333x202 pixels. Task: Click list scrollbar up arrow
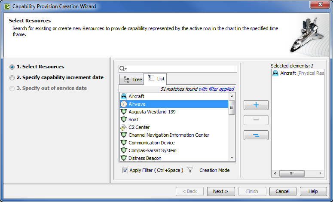tap(232, 96)
